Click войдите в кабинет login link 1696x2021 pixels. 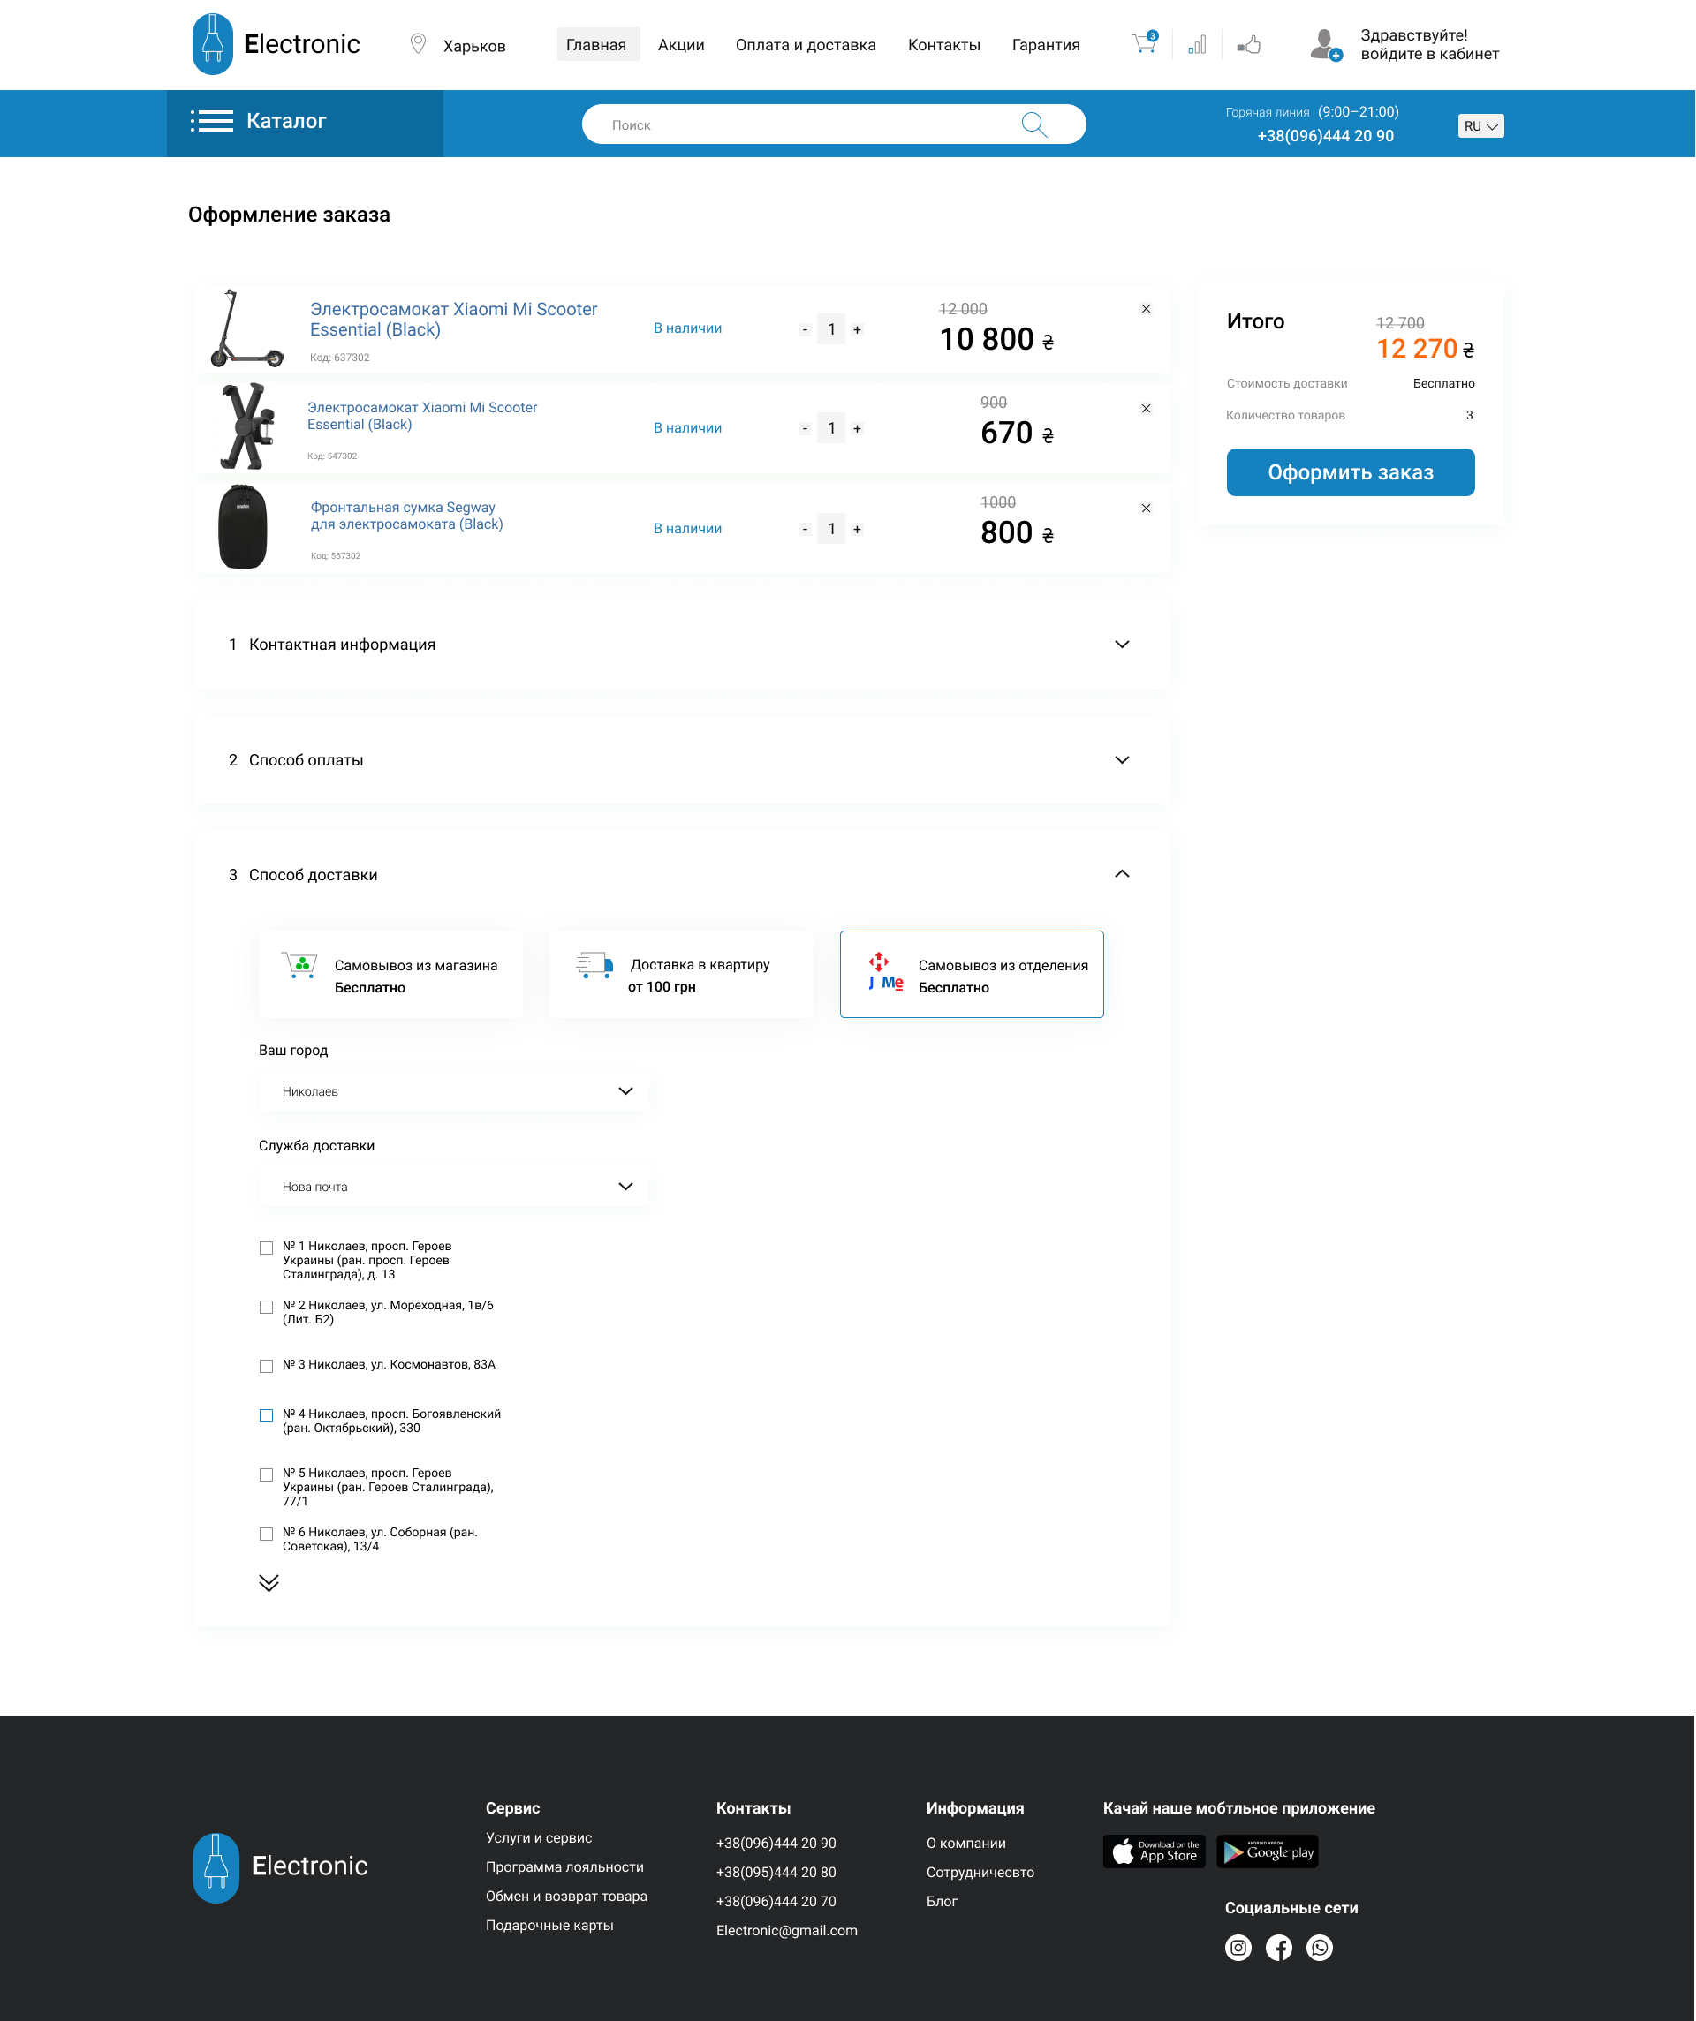point(1429,55)
